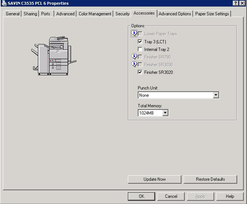Uncheck Finisher SR3020 checkbox
Screen dimensions: 247x204
[x=140, y=72]
